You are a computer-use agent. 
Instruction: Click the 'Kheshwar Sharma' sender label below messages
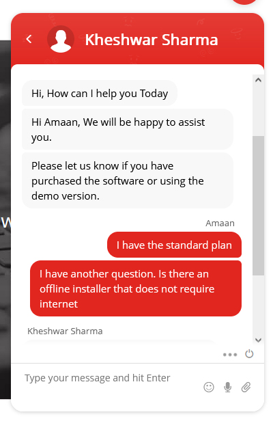(x=65, y=331)
